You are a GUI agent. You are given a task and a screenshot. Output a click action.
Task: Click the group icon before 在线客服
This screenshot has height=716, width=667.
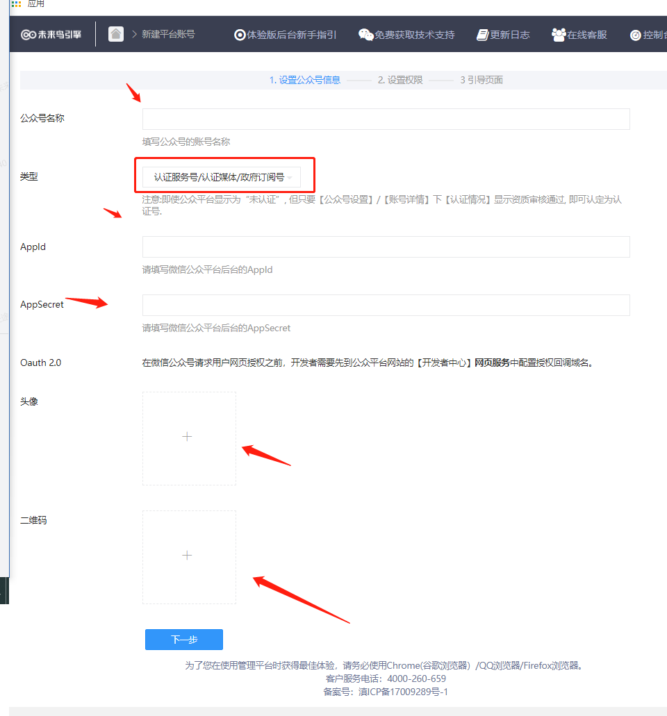559,35
